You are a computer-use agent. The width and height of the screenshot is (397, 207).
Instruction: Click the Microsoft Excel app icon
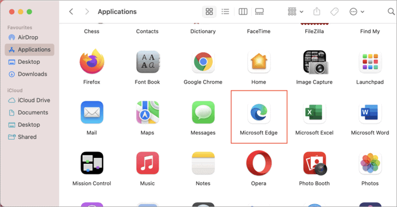point(314,113)
